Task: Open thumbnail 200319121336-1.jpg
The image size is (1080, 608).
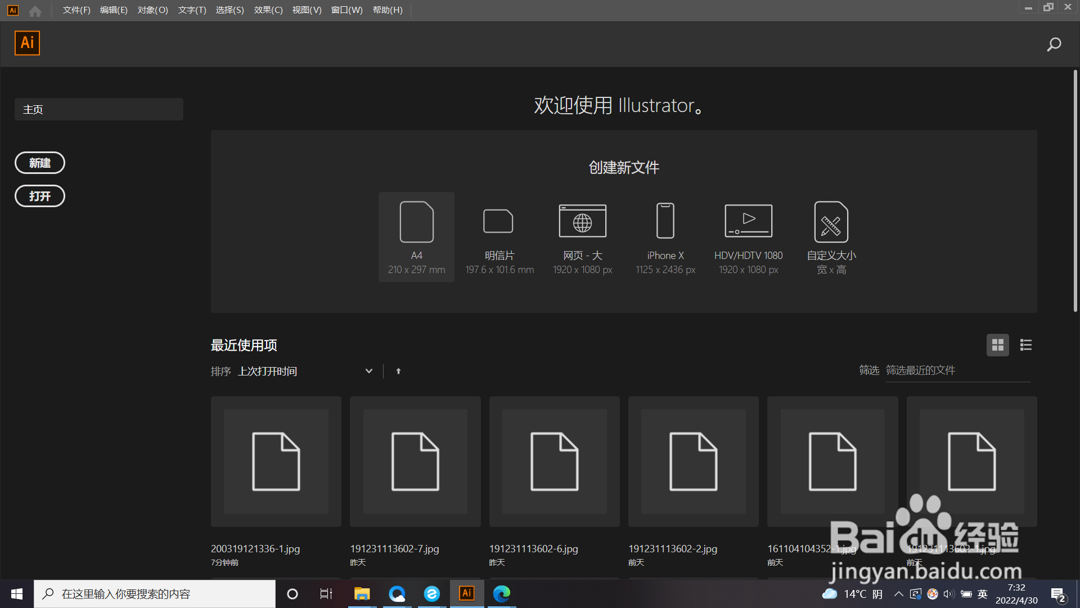Action: (x=276, y=462)
